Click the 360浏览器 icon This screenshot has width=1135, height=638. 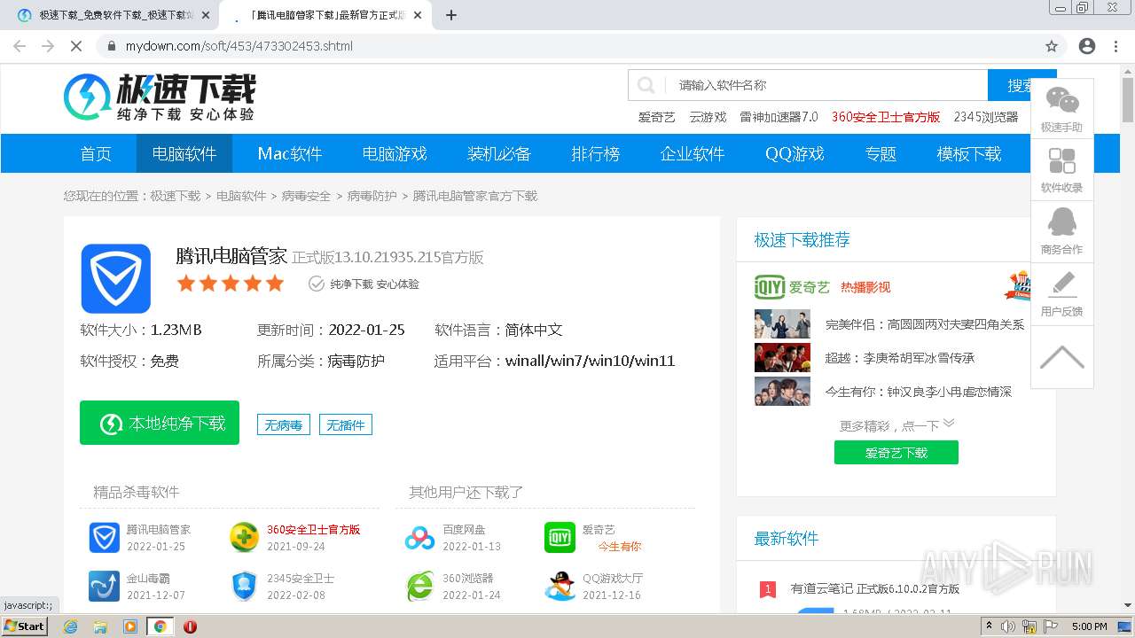(x=419, y=586)
